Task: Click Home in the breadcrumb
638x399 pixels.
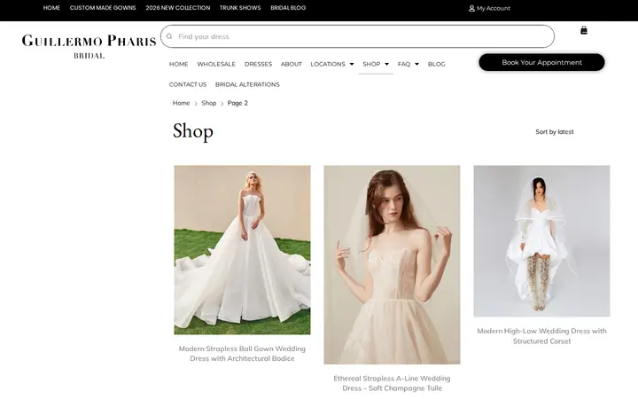Action: pyautogui.click(x=181, y=103)
